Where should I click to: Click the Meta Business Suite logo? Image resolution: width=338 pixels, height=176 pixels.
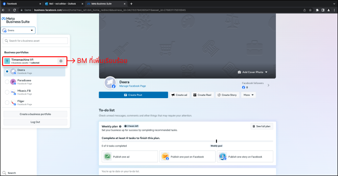(x=15, y=20)
